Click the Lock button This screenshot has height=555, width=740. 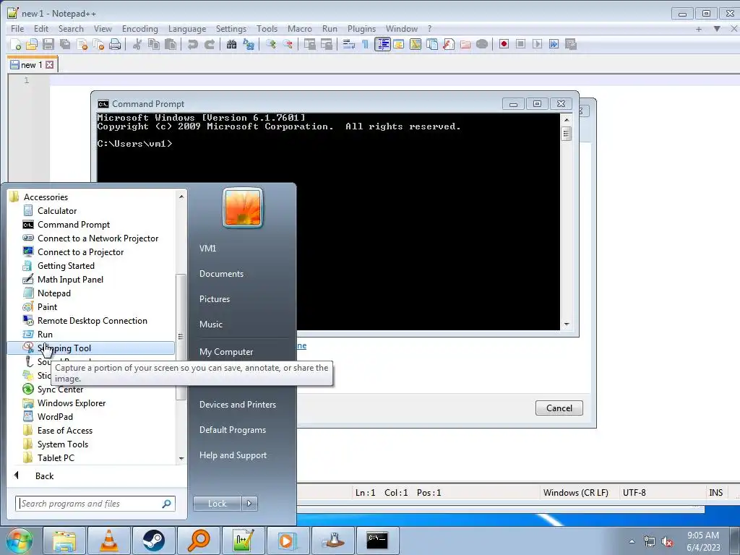217,504
